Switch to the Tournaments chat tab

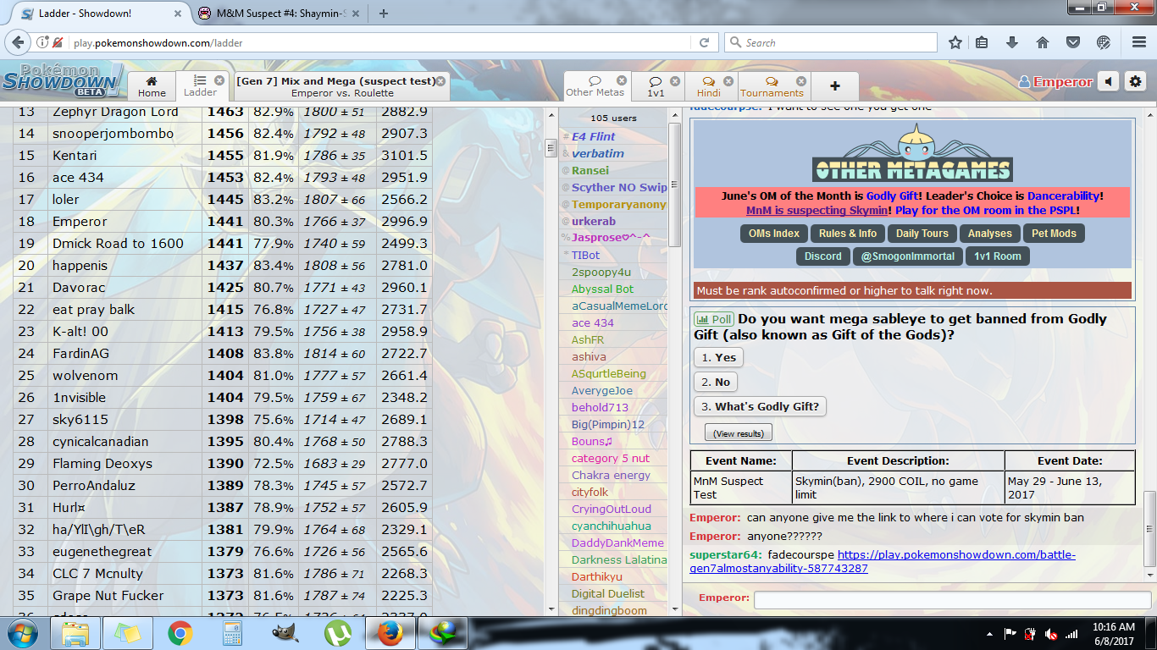click(771, 86)
